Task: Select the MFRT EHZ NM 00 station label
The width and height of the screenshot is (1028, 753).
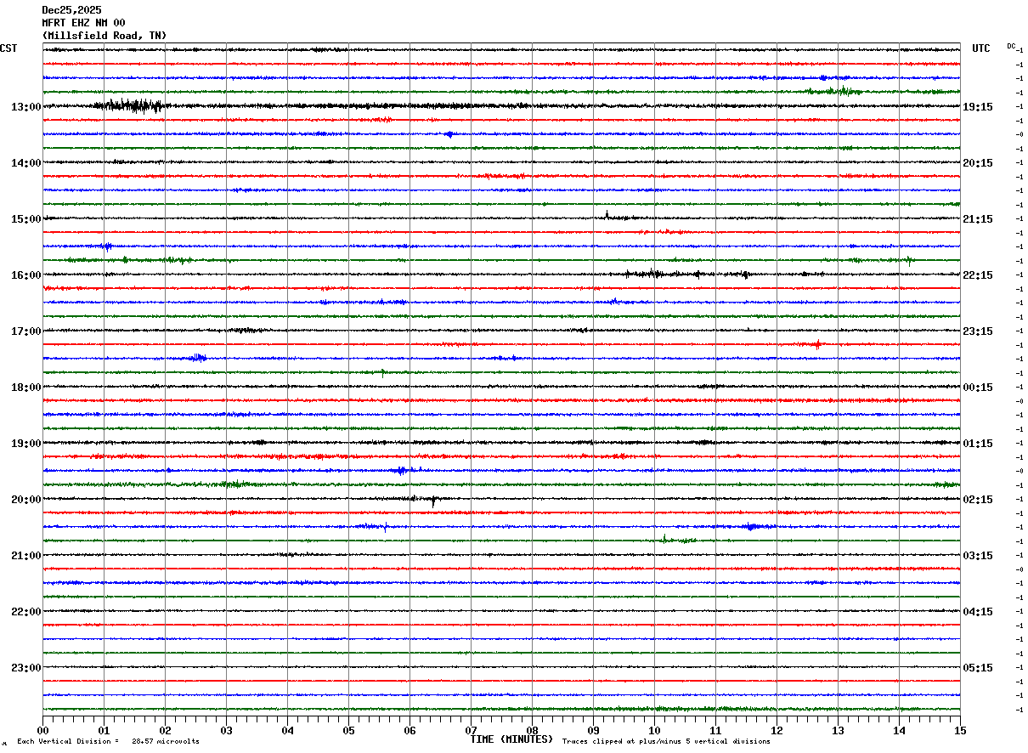Action: [x=83, y=23]
